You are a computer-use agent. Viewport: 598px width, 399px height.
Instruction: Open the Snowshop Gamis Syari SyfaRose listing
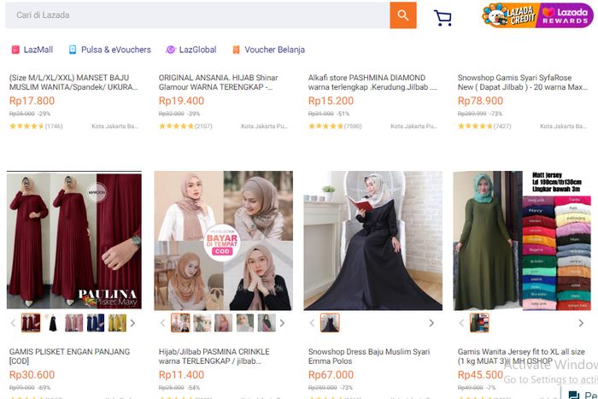[522, 82]
